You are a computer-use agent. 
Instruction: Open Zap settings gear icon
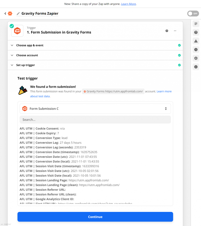(196, 58)
